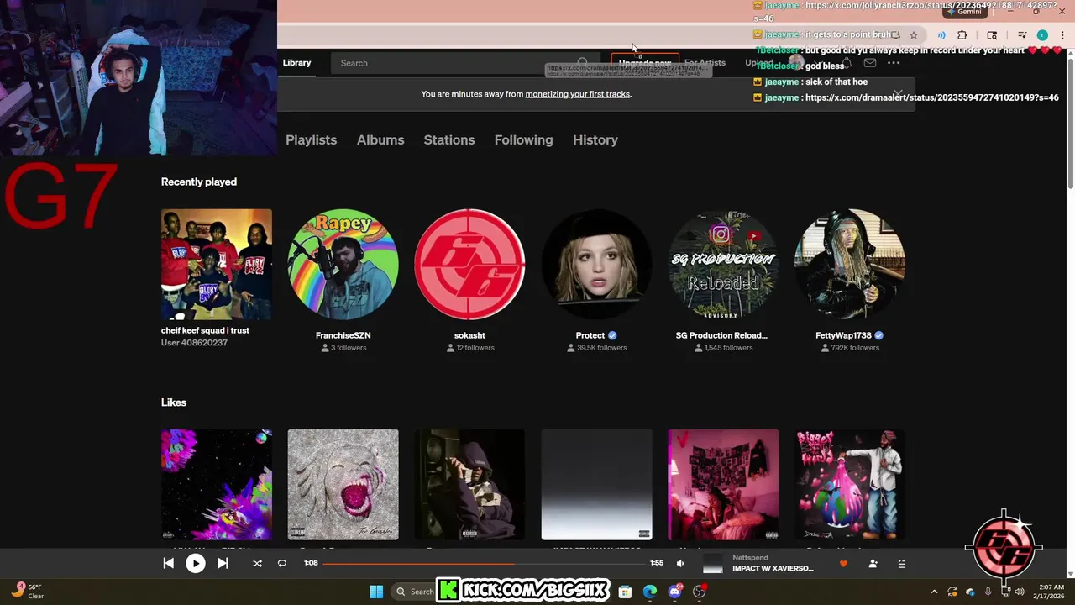Expand the system tray hidden icons chevron

click(x=934, y=592)
